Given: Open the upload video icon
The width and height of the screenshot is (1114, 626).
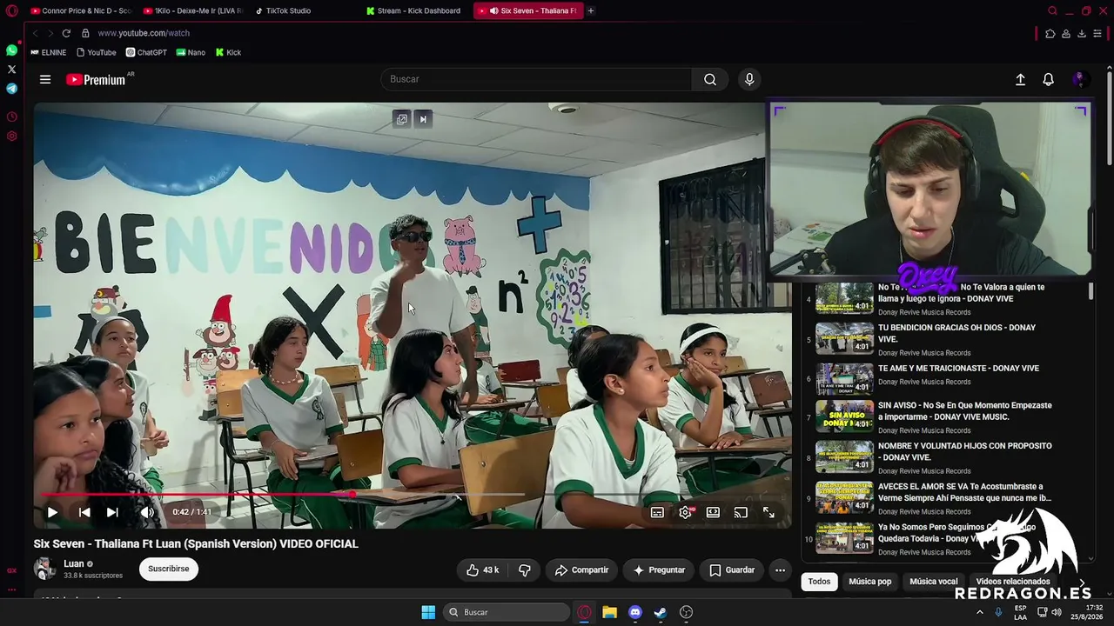Looking at the screenshot, I should [1020, 79].
